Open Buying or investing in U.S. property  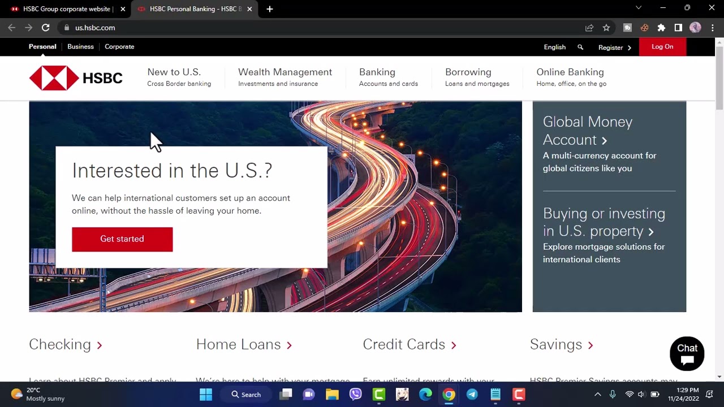(604, 222)
